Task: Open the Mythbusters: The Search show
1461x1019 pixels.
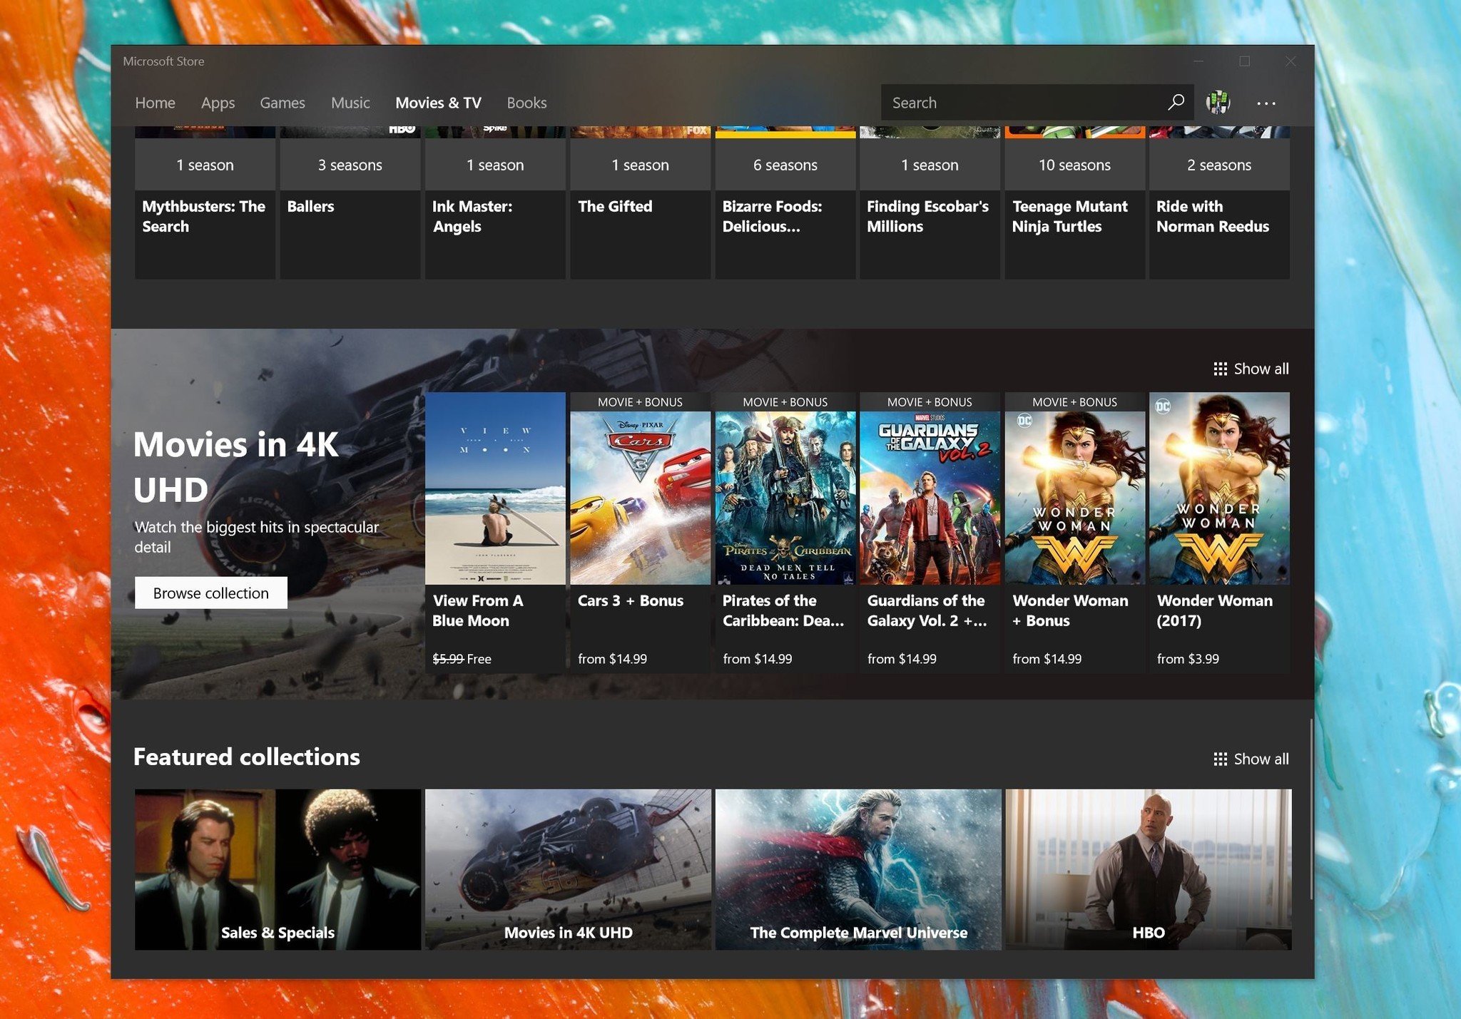Action: [x=203, y=216]
